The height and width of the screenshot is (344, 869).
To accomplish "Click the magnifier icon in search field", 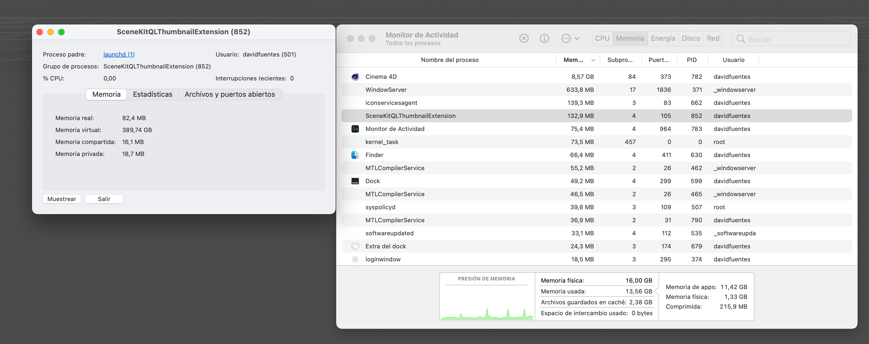I will pyautogui.click(x=741, y=39).
